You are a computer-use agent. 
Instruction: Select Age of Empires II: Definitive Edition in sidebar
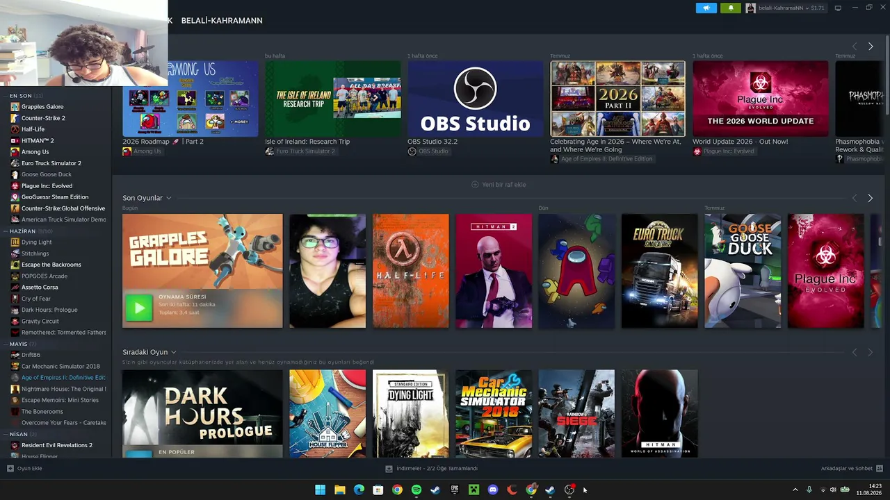tap(63, 378)
